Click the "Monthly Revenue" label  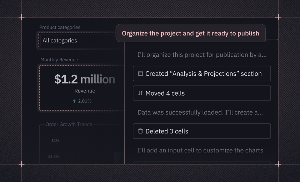[x=59, y=60]
